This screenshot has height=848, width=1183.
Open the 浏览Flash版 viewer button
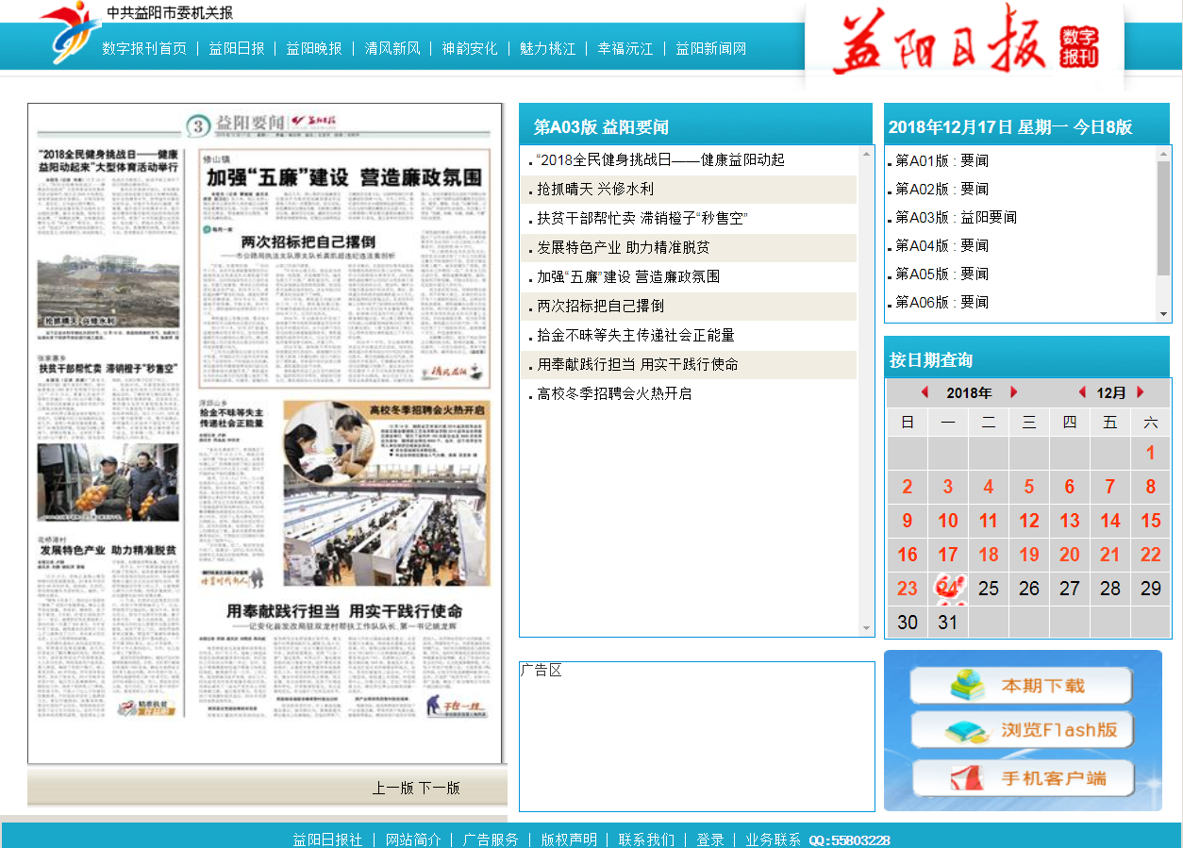[x=1021, y=730]
